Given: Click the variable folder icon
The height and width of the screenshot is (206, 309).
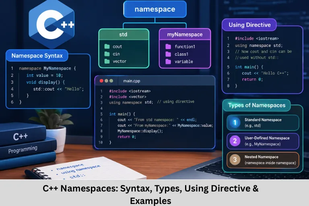Looking at the screenshot, I should point(168,62).
